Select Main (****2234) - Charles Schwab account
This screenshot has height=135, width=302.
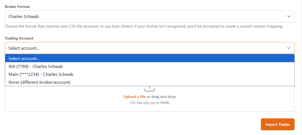click(41, 74)
